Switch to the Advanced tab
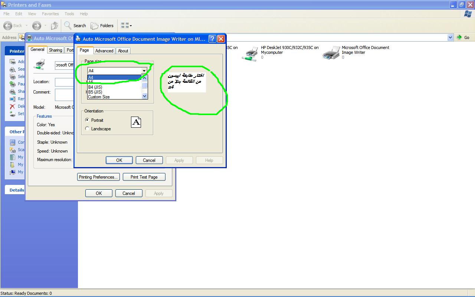The image size is (475, 297). pyautogui.click(x=104, y=51)
